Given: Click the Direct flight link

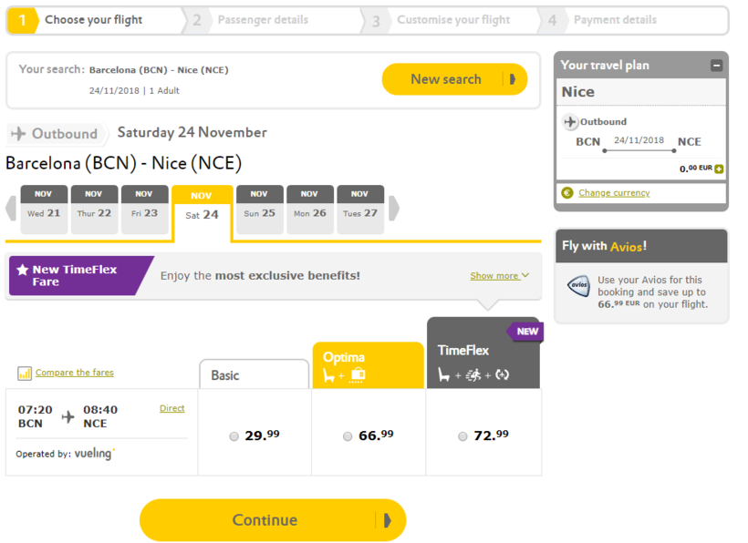Looking at the screenshot, I should (171, 409).
